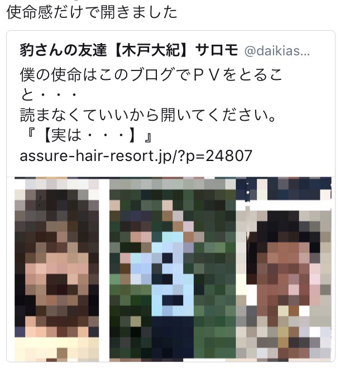Tap the 読まなくていいから開いてください line
The width and height of the screenshot is (345, 369).
pyautogui.click(x=148, y=115)
